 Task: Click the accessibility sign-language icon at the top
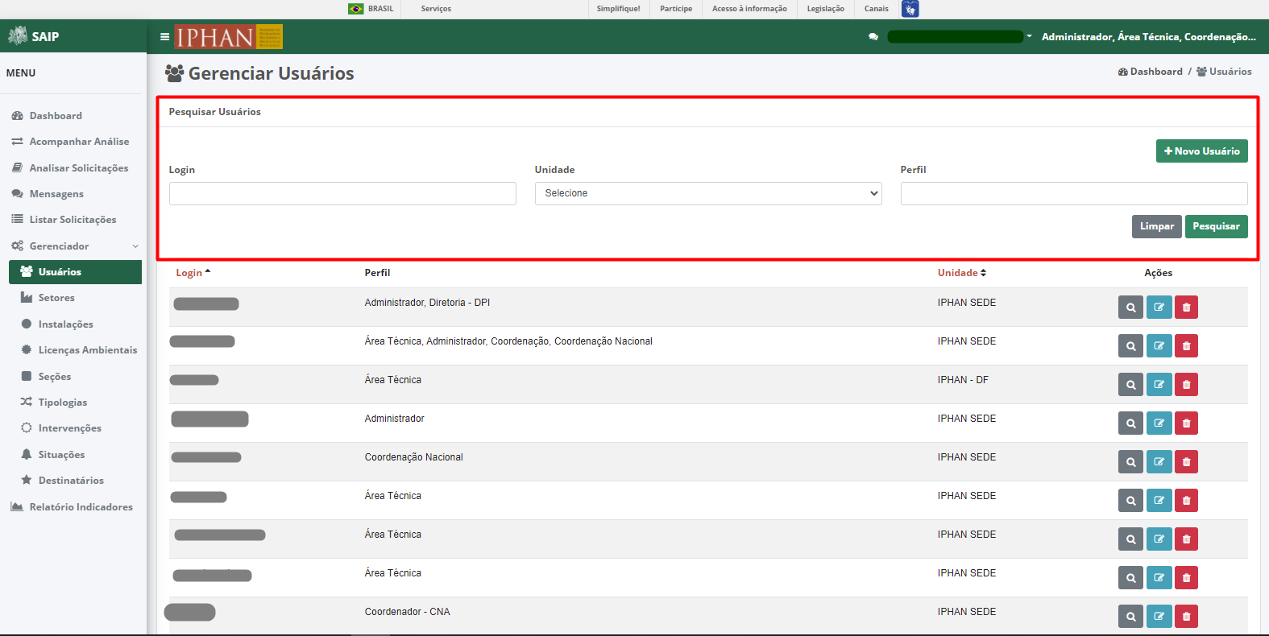click(x=910, y=9)
